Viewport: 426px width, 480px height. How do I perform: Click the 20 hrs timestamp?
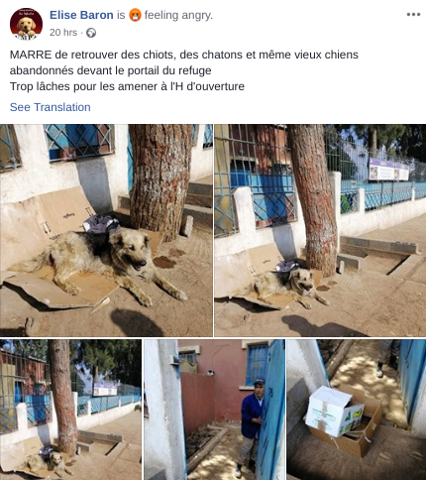pyautogui.click(x=63, y=33)
